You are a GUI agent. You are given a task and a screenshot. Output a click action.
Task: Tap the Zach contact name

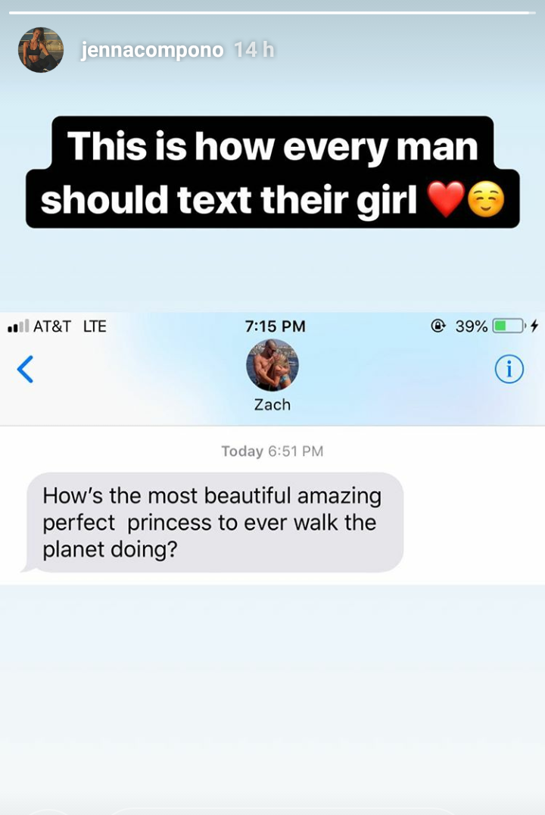point(272,404)
